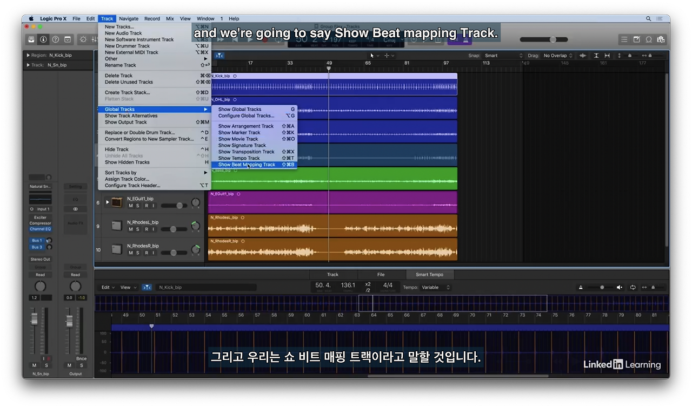Expand the Region N_Kick_bip inspector section
This screenshot has height=408, width=692.
coord(28,55)
